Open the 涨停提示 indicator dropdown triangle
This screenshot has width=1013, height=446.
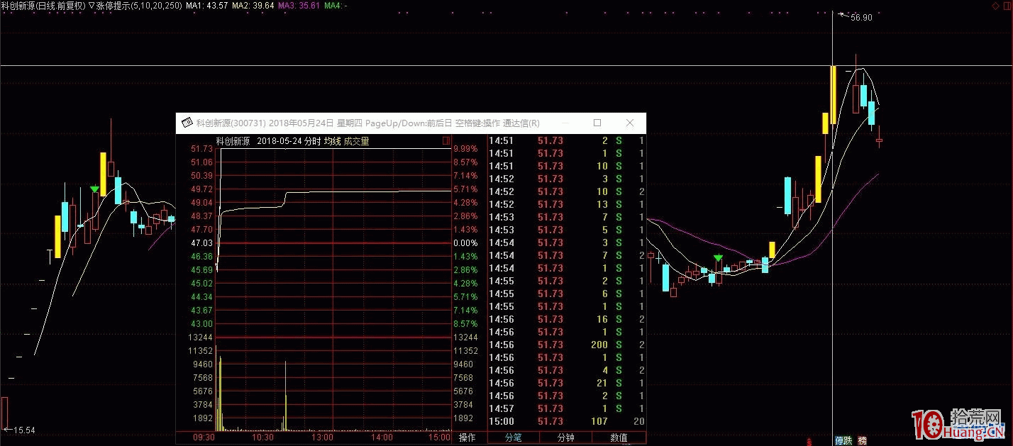[x=92, y=6]
